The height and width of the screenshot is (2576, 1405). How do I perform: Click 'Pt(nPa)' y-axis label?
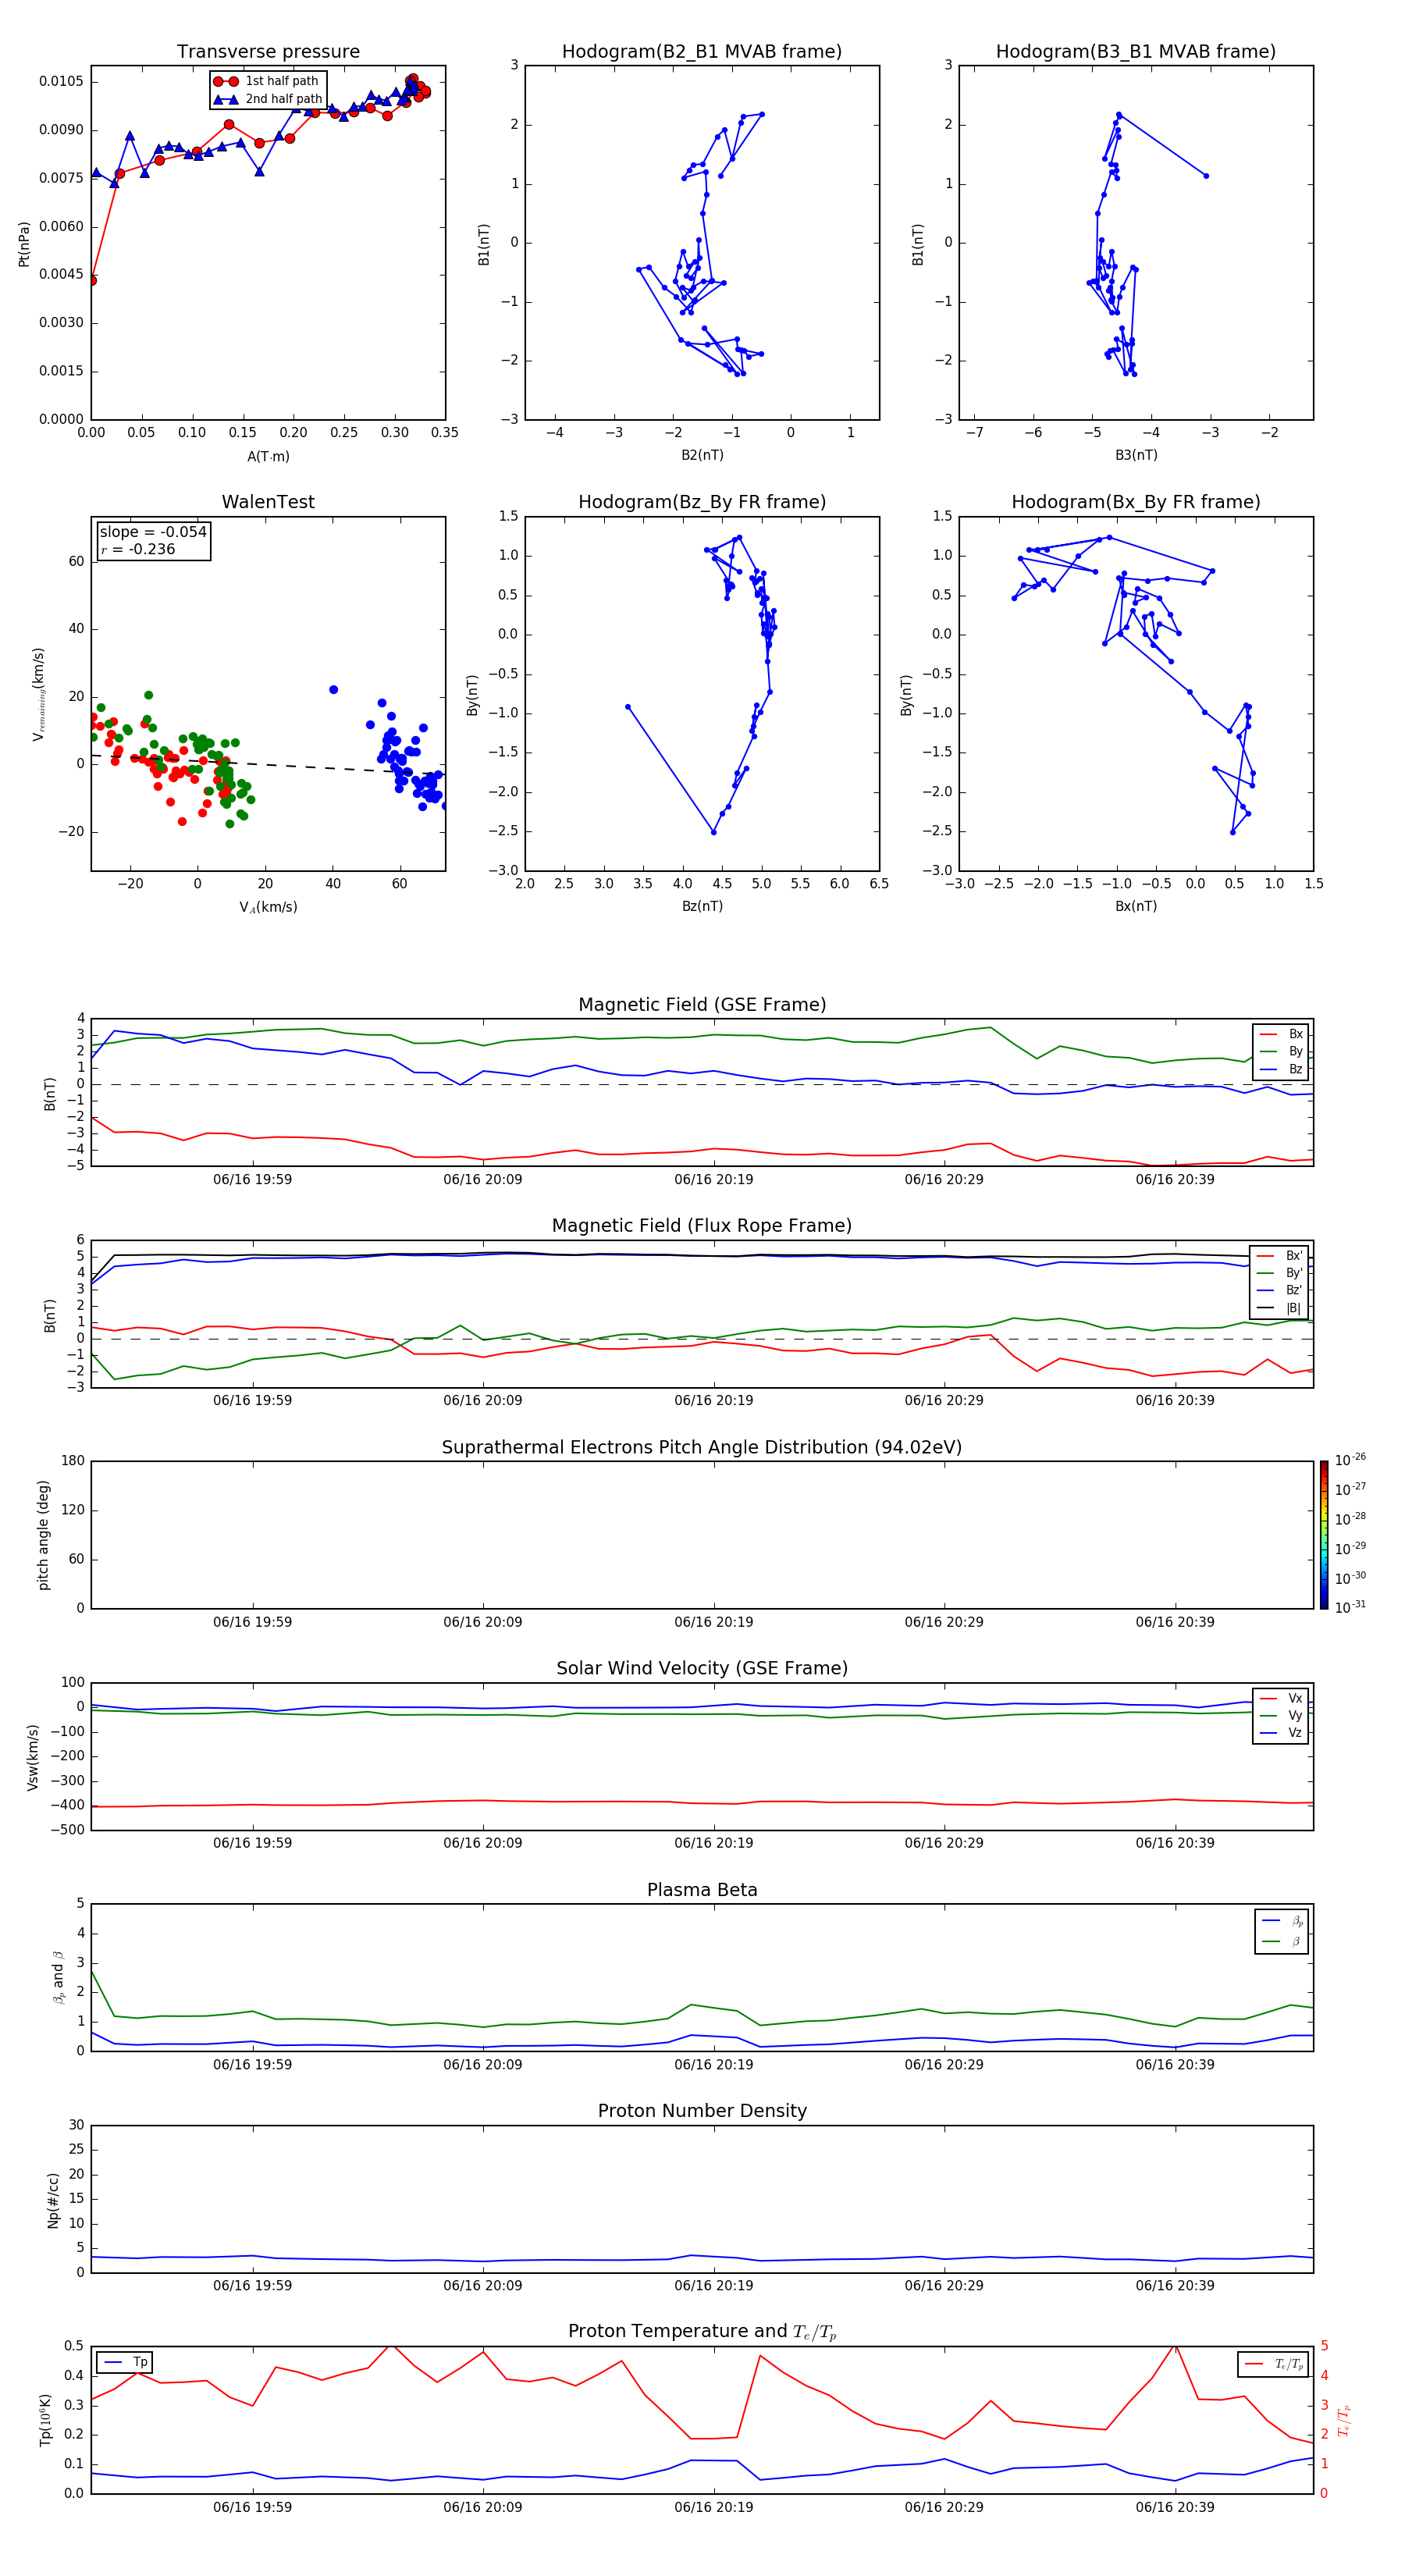click(24, 244)
